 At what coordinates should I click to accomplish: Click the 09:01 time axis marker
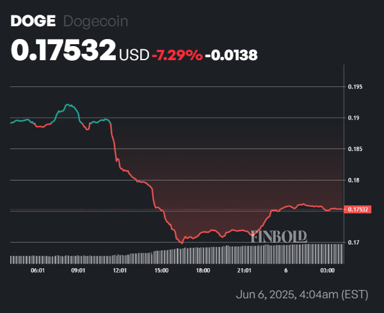point(78,271)
